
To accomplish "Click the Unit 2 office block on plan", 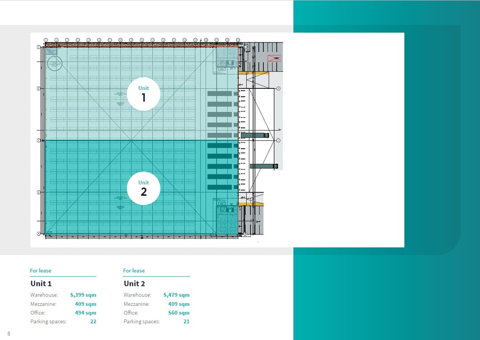I will pos(227,219).
